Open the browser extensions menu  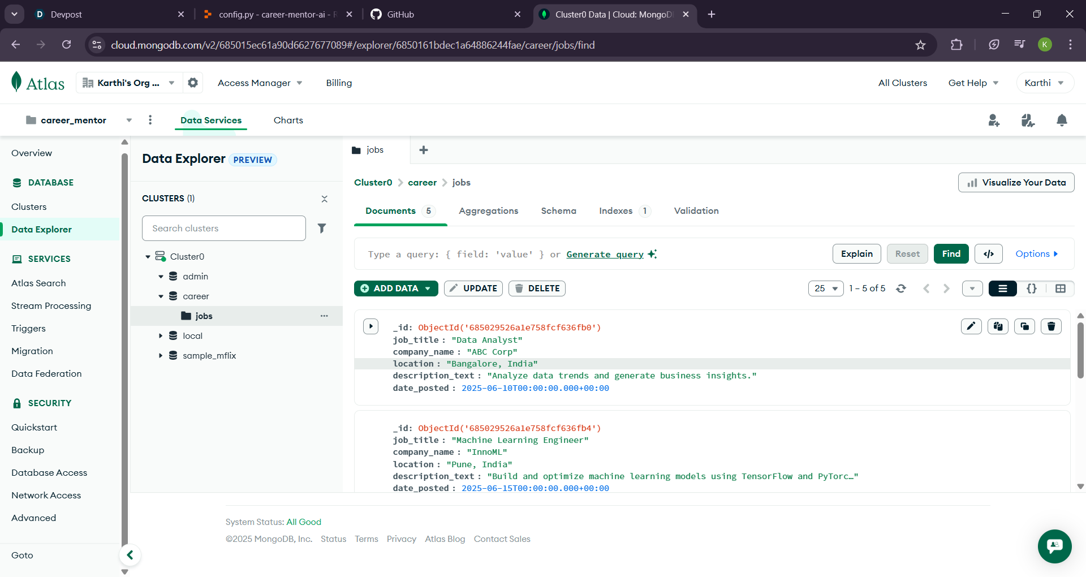coord(956,45)
